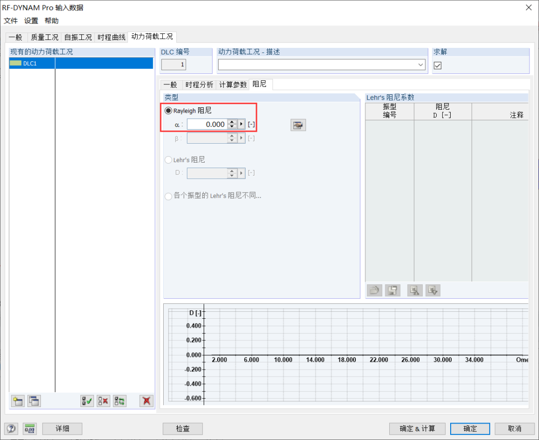Switch to the 时程分析 sub-tab
This screenshot has height=440, width=539.
tap(199, 85)
